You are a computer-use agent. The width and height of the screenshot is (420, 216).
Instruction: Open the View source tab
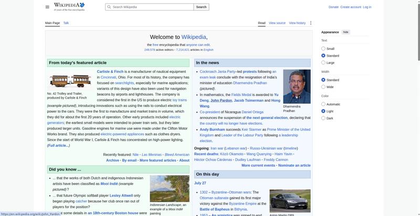point(277,23)
